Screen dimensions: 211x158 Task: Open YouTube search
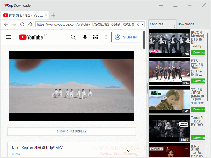[73, 37]
